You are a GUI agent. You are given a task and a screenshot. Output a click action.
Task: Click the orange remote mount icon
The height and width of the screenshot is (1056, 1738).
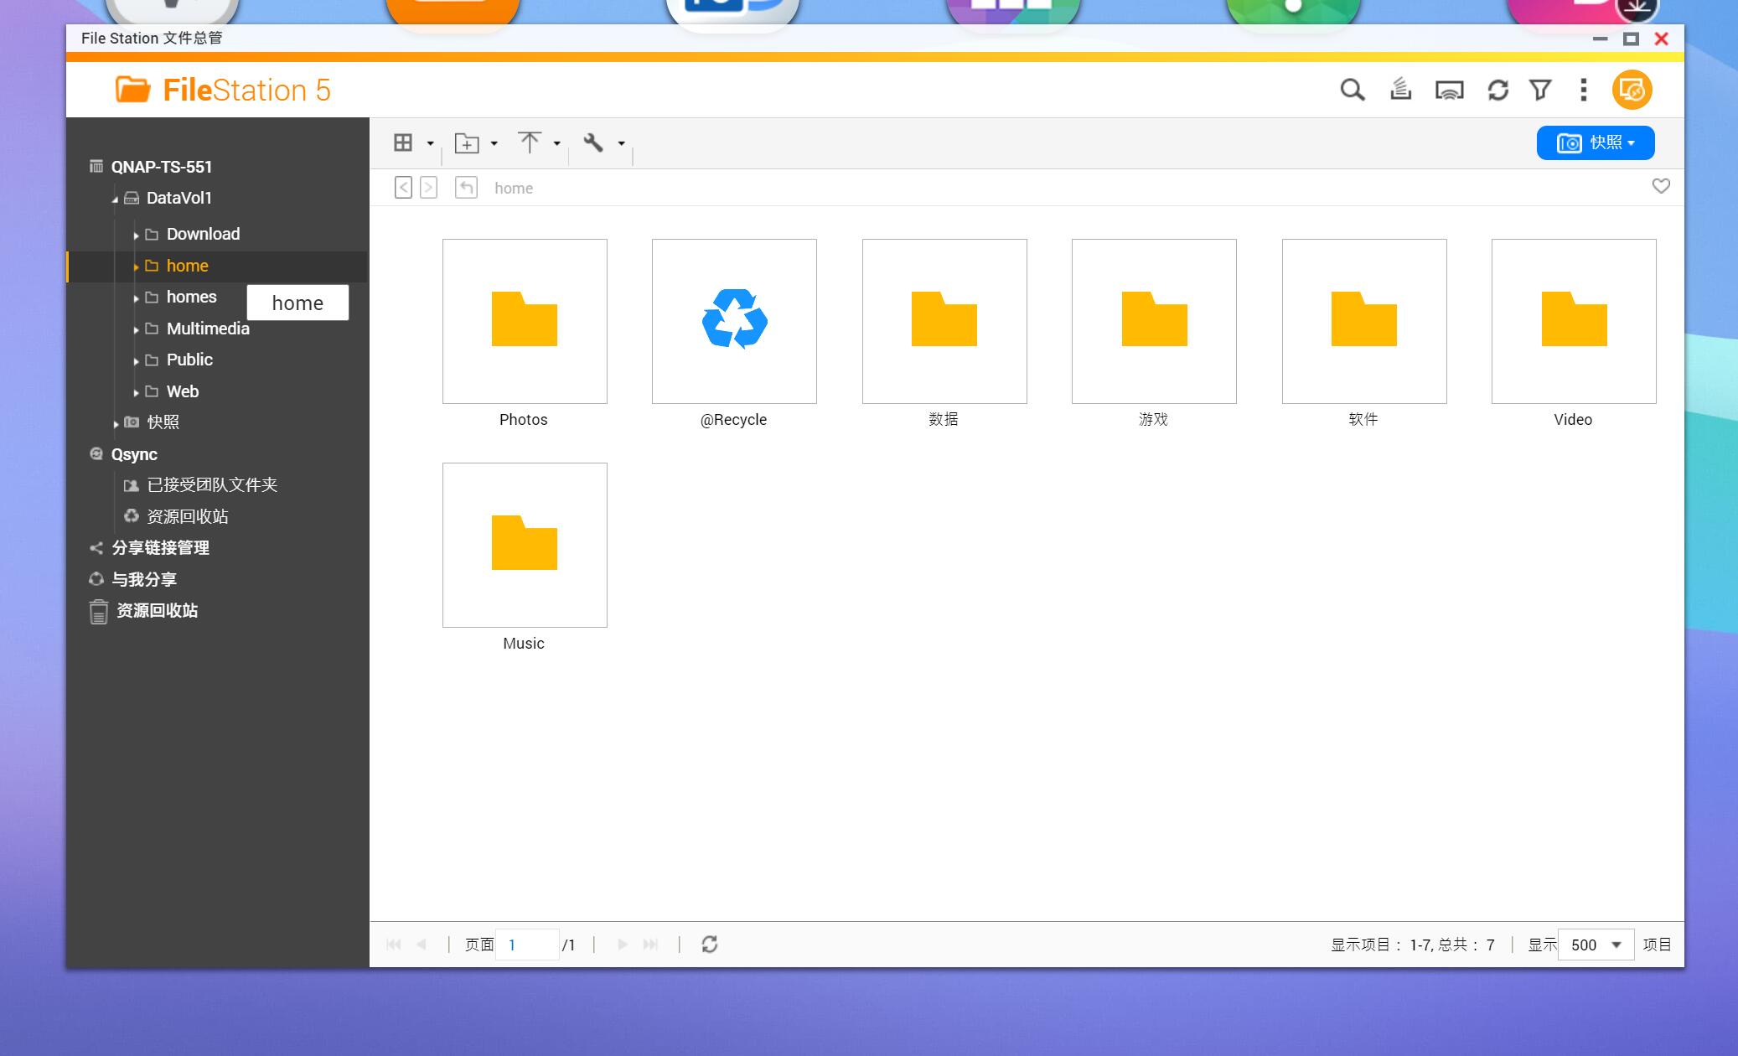1632,90
